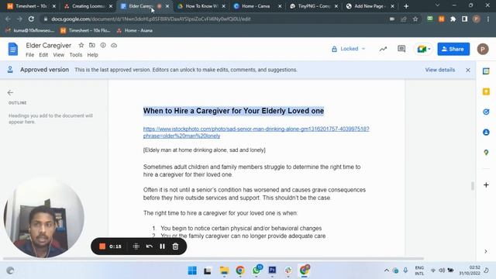Reload the current page
Image resolution: width=496 pixels, height=279 pixels.
click(x=31, y=19)
